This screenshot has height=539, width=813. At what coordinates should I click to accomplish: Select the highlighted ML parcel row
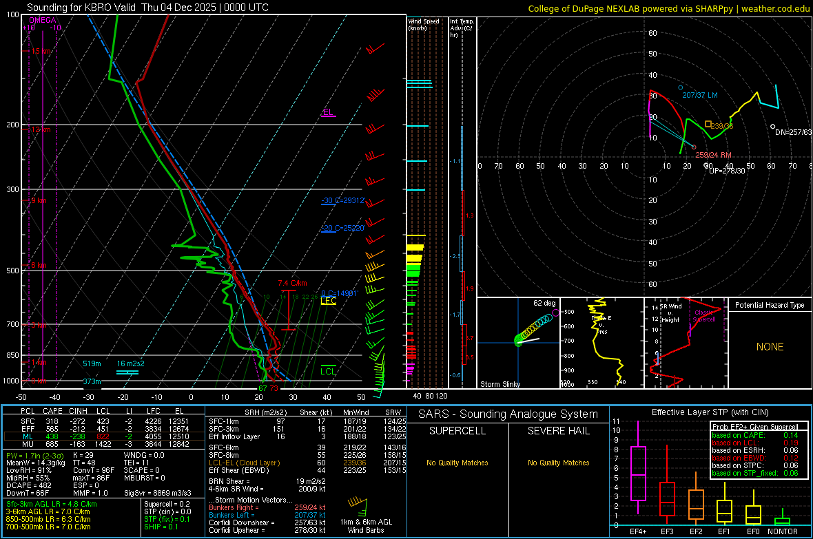[x=104, y=436]
